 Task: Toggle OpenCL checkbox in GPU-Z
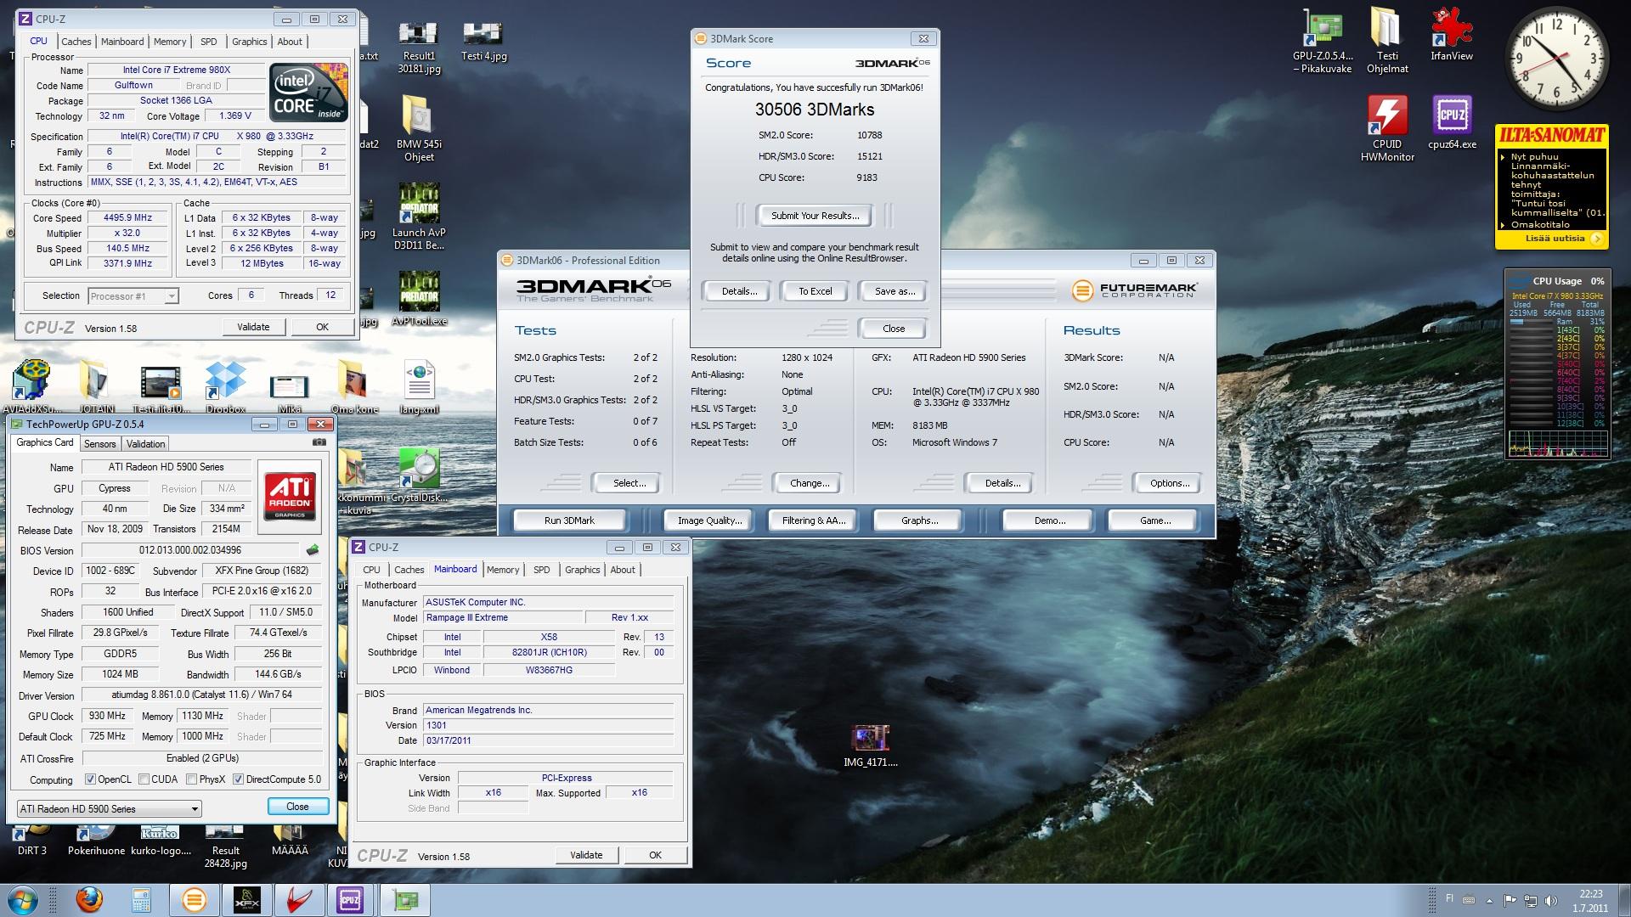(91, 779)
